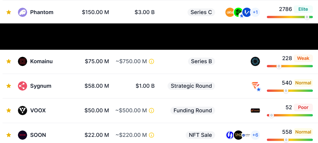Screen dimensions: 318x143
Task: Select the Strategic Round tag for Sygnum
Action: (191, 86)
